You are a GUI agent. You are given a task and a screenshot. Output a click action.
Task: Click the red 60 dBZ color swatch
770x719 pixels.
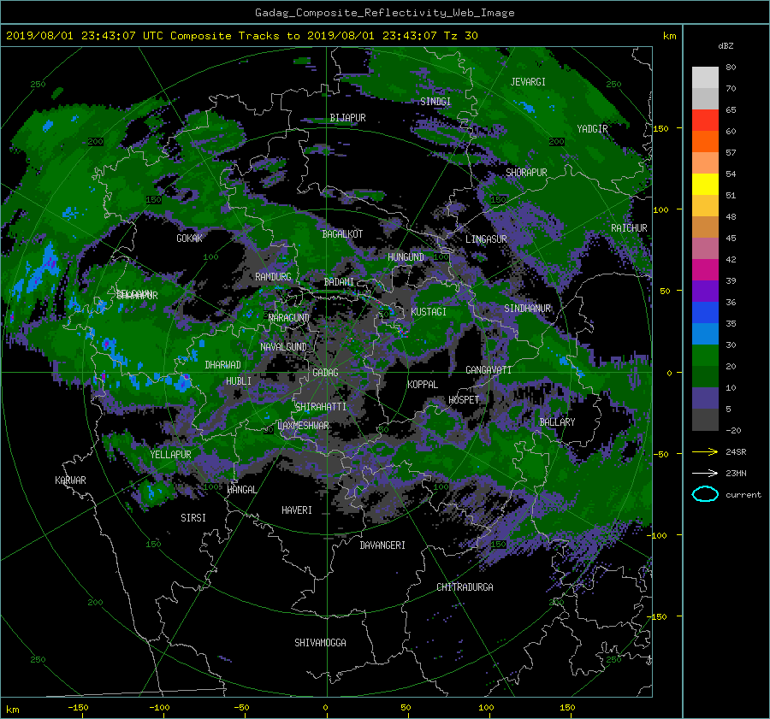tap(705, 121)
